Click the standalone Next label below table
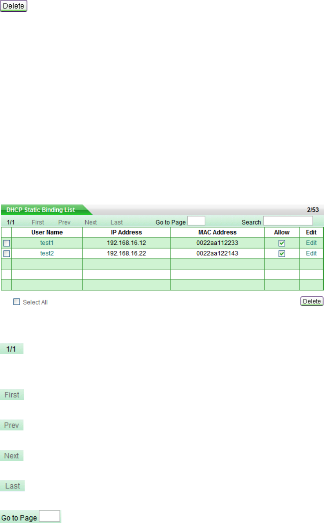Image resolution: width=325 pixels, height=523 pixels. tap(12, 455)
